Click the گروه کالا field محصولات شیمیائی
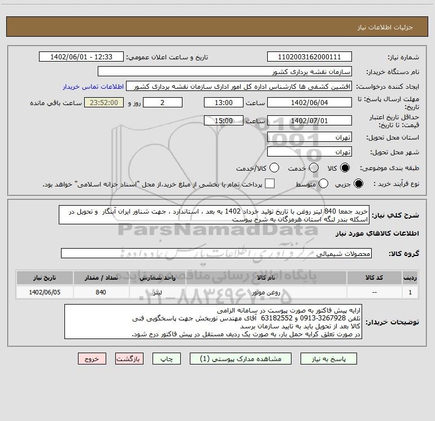Viewport: 435px width, 421px height. (x=216, y=253)
